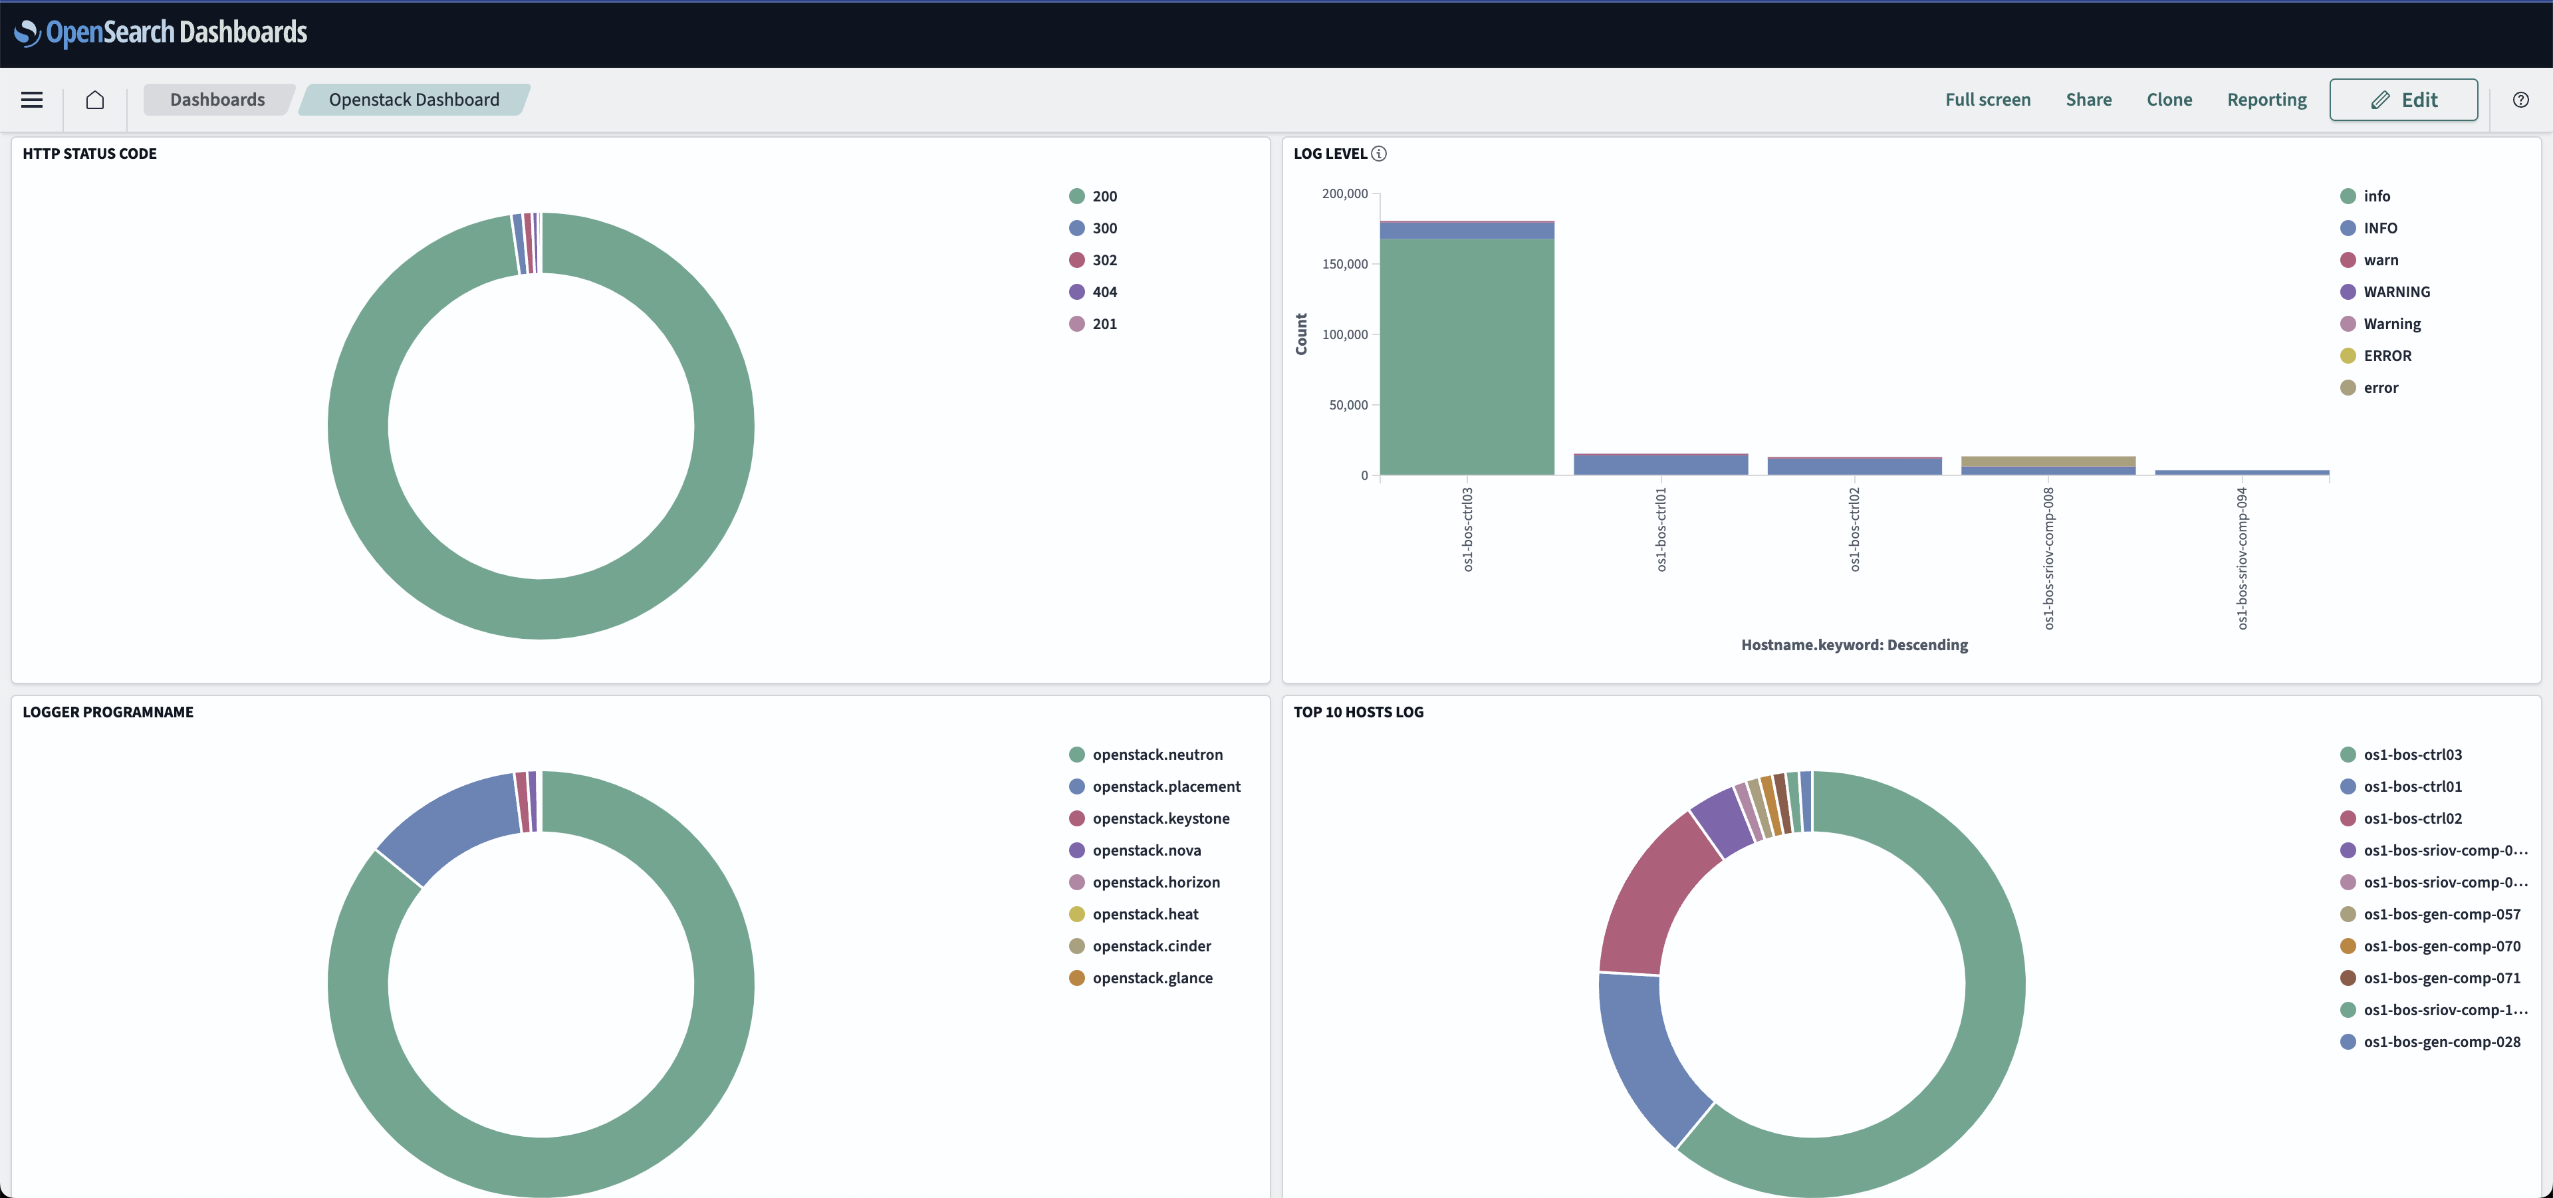Select openstack.neutron legend item
Image resolution: width=2553 pixels, height=1198 pixels.
[1146, 754]
